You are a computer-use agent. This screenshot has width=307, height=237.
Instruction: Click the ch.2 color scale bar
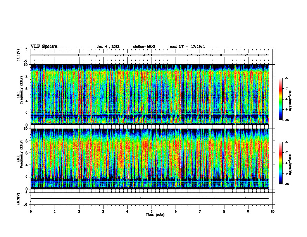click(281, 163)
